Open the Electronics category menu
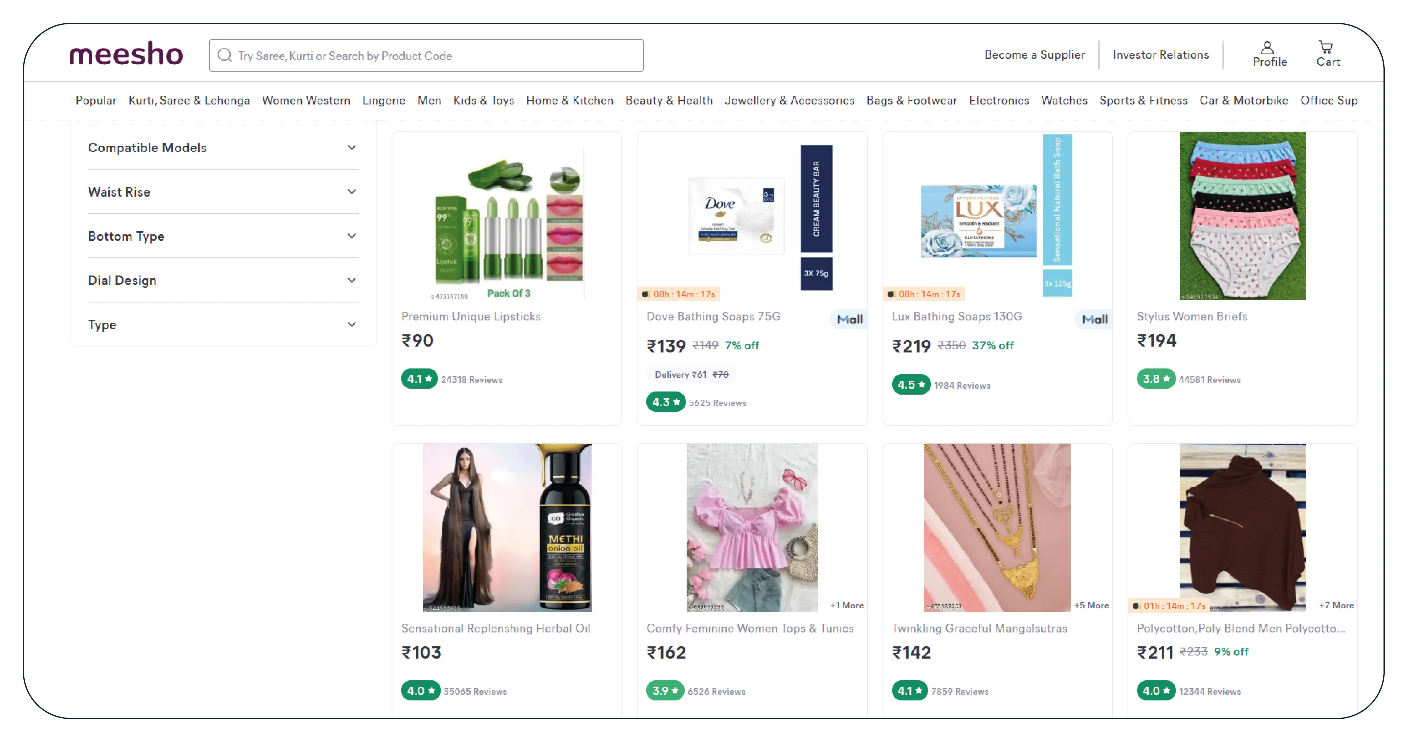 (999, 101)
